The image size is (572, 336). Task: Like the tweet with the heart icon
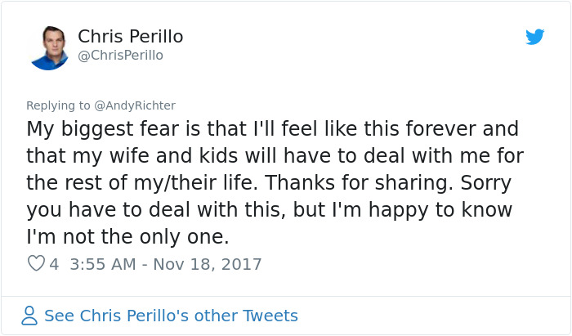pyautogui.click(x=36, y=264)
